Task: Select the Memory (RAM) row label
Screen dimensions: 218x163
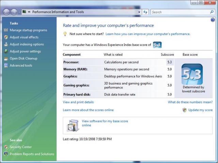Action: (75, 69)
